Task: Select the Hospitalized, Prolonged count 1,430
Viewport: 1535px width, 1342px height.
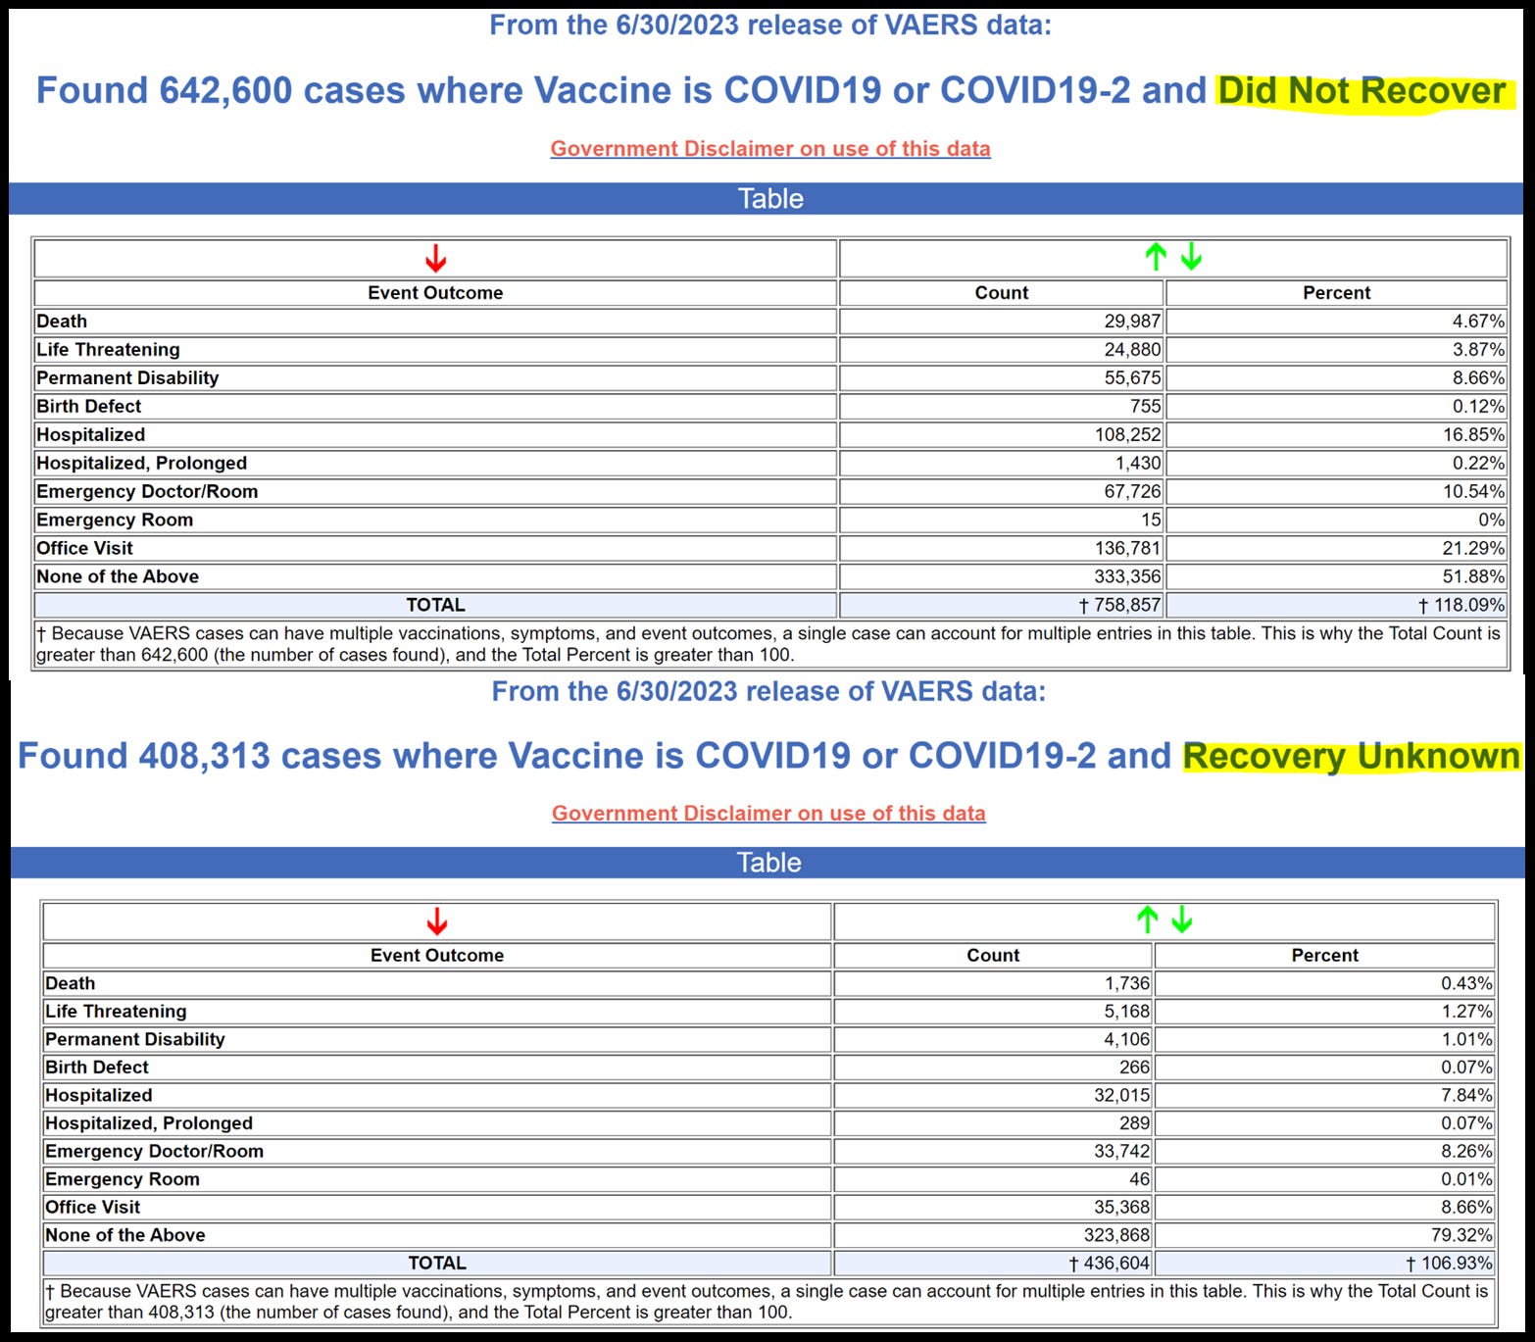Action: (x=1138, y=463)
